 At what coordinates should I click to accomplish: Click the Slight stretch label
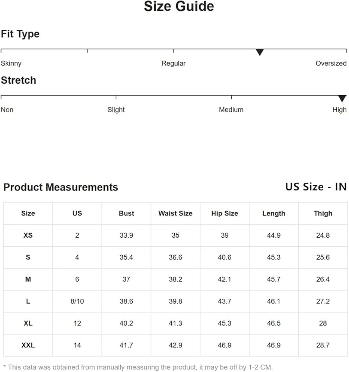[x=116, y=110]
